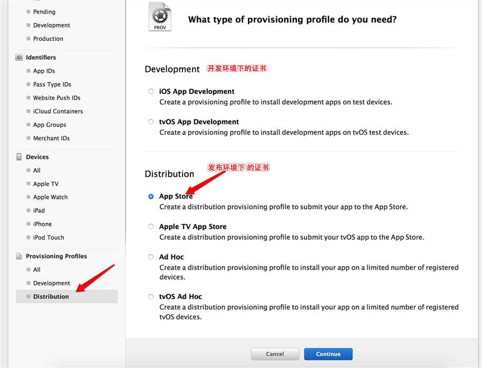Click the bullet beside Apple TV

click(x=28, y=184)
